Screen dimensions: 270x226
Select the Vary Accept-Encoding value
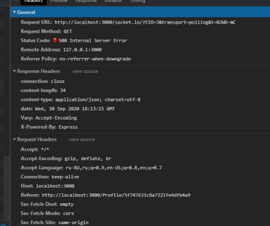click(x=56, y=118)
